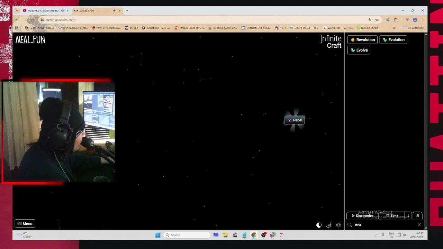Reload the page
443x249 pixels.
(33, 20)
